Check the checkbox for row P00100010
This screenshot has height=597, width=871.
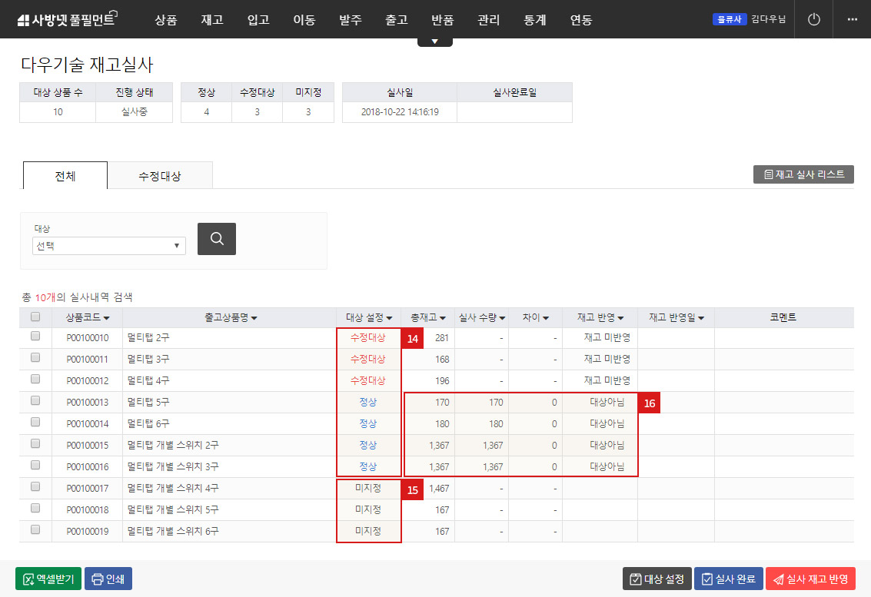[x=35, y=337]
